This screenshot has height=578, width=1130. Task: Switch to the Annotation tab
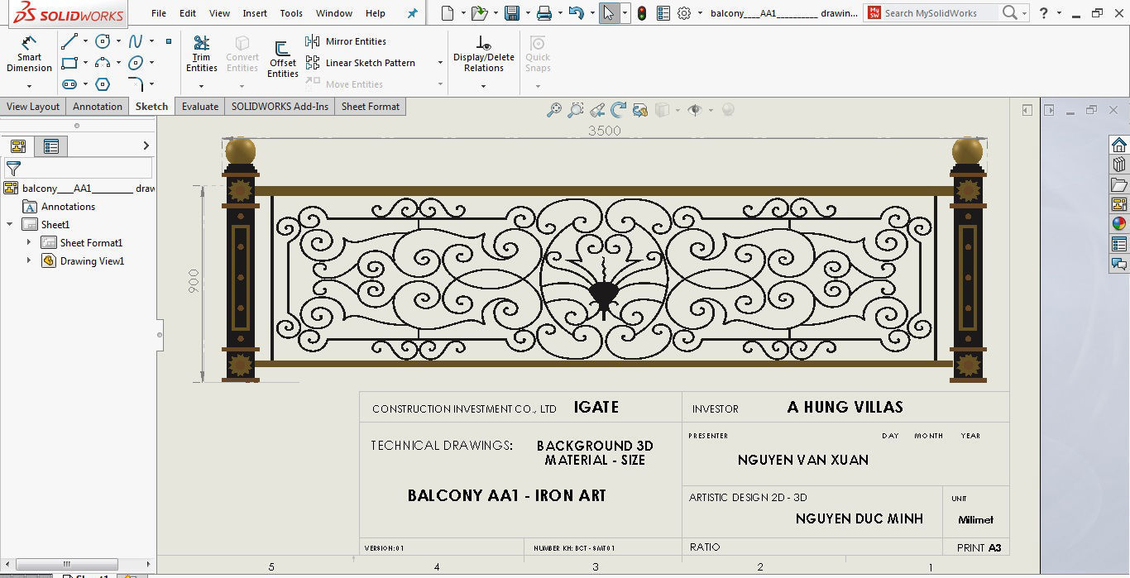click(x=98, y=107)
